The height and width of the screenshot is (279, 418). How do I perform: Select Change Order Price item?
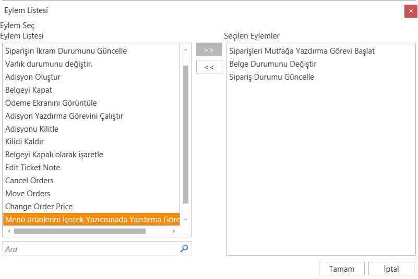(39, 207)
